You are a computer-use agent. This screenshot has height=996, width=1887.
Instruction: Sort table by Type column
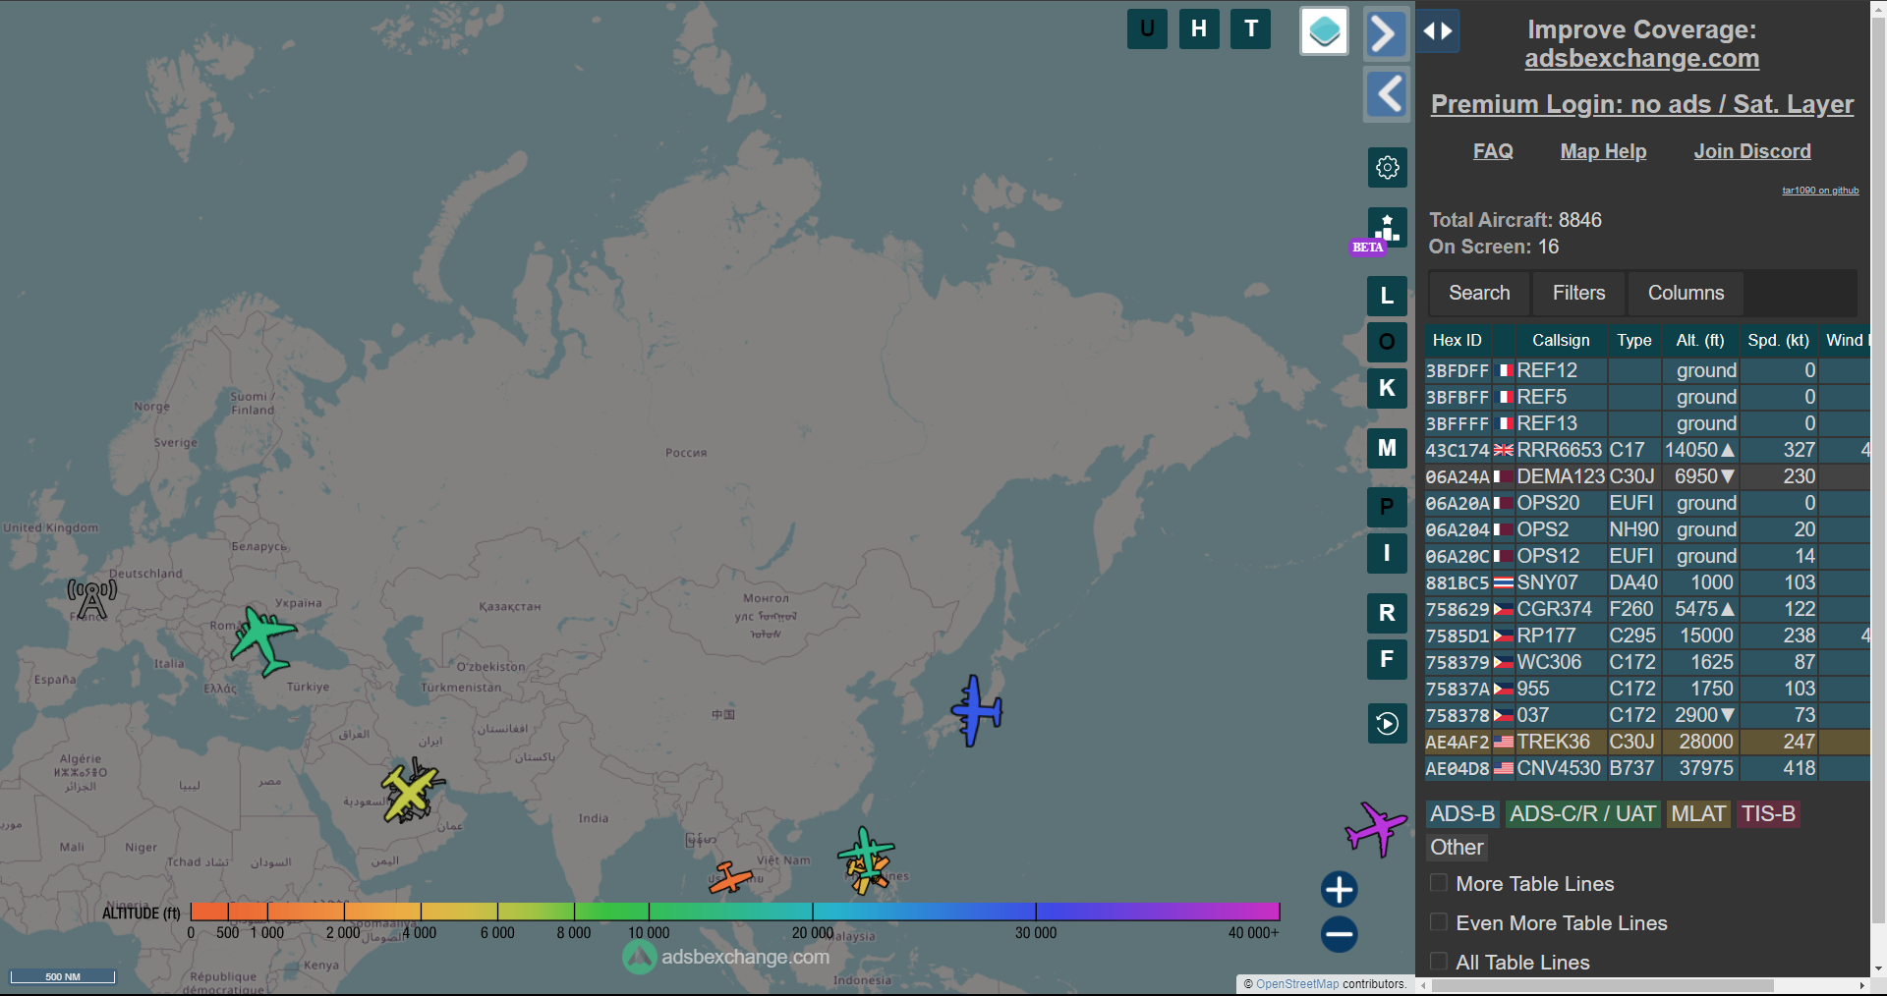[x=1634, y=340]
